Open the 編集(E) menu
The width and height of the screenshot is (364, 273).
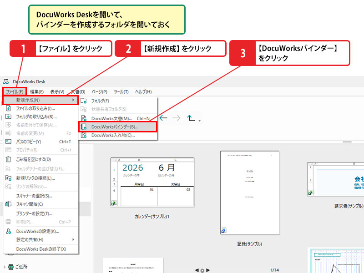tap(37, 92)
